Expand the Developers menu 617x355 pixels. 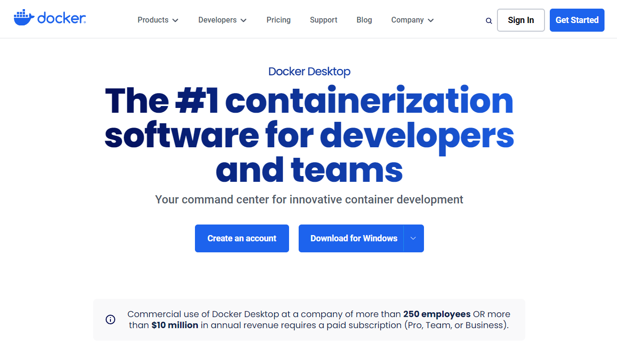tap(222, 20)
